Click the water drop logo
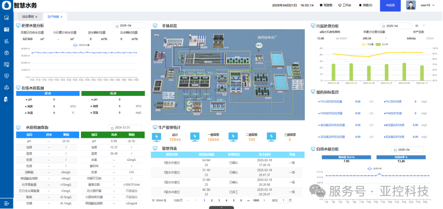 pyautogui.click(x=6, y=5)
